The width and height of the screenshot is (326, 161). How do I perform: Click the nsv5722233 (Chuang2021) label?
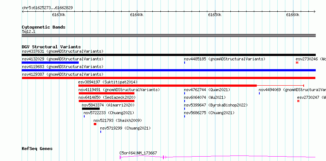[x=109, y=113]
